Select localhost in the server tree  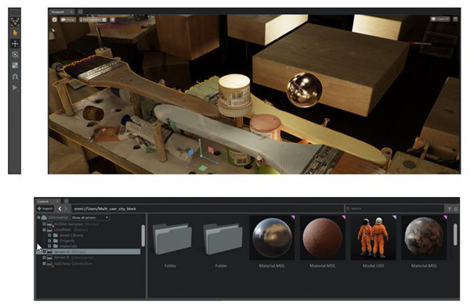click(x=63, y=230)
